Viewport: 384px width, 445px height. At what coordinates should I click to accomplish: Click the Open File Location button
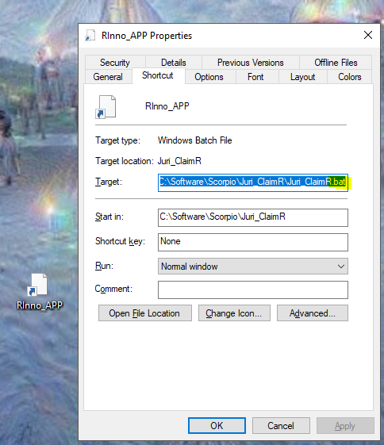145,313
